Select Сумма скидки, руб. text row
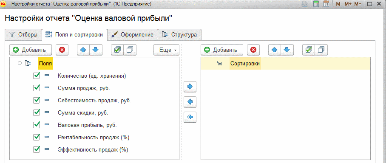This screenshot has height=163, width=386. [x=83, y=112]
